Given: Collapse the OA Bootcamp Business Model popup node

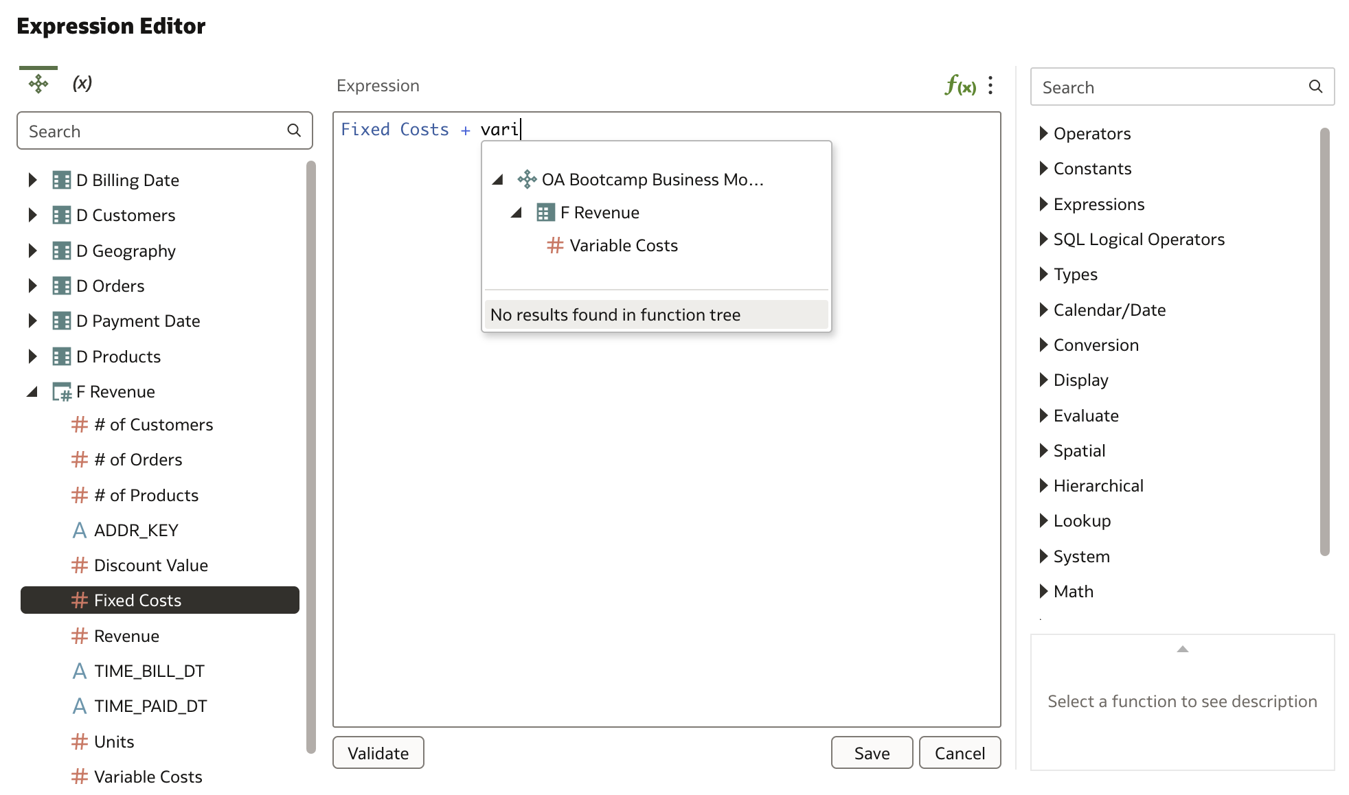Looking at the screenshot, I should tap(498, 180).
